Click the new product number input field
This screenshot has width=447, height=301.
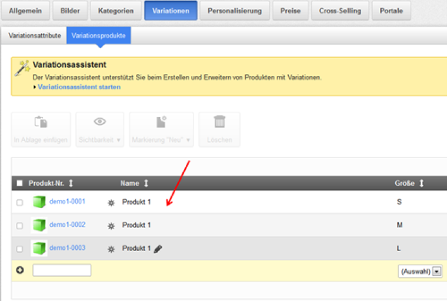pyautogui.click(x=62, y=270)
